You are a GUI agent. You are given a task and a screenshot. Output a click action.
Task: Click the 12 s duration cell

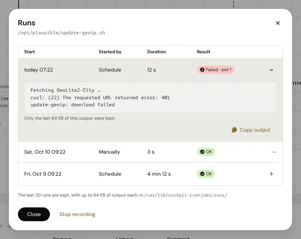[152, 70]
